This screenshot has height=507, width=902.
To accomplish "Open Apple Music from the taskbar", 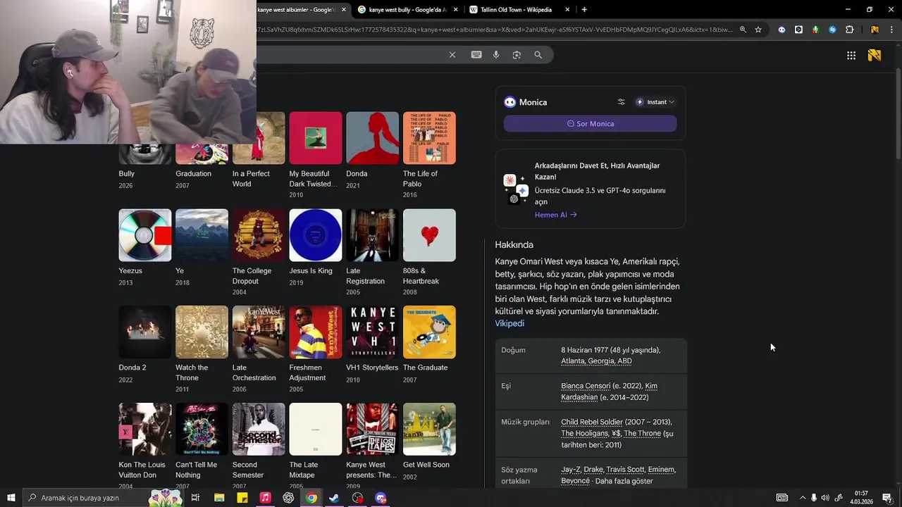I will 265,498.
